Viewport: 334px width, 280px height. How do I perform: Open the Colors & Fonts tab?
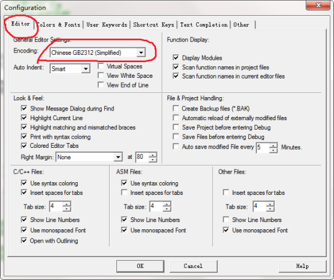[58, 25]
